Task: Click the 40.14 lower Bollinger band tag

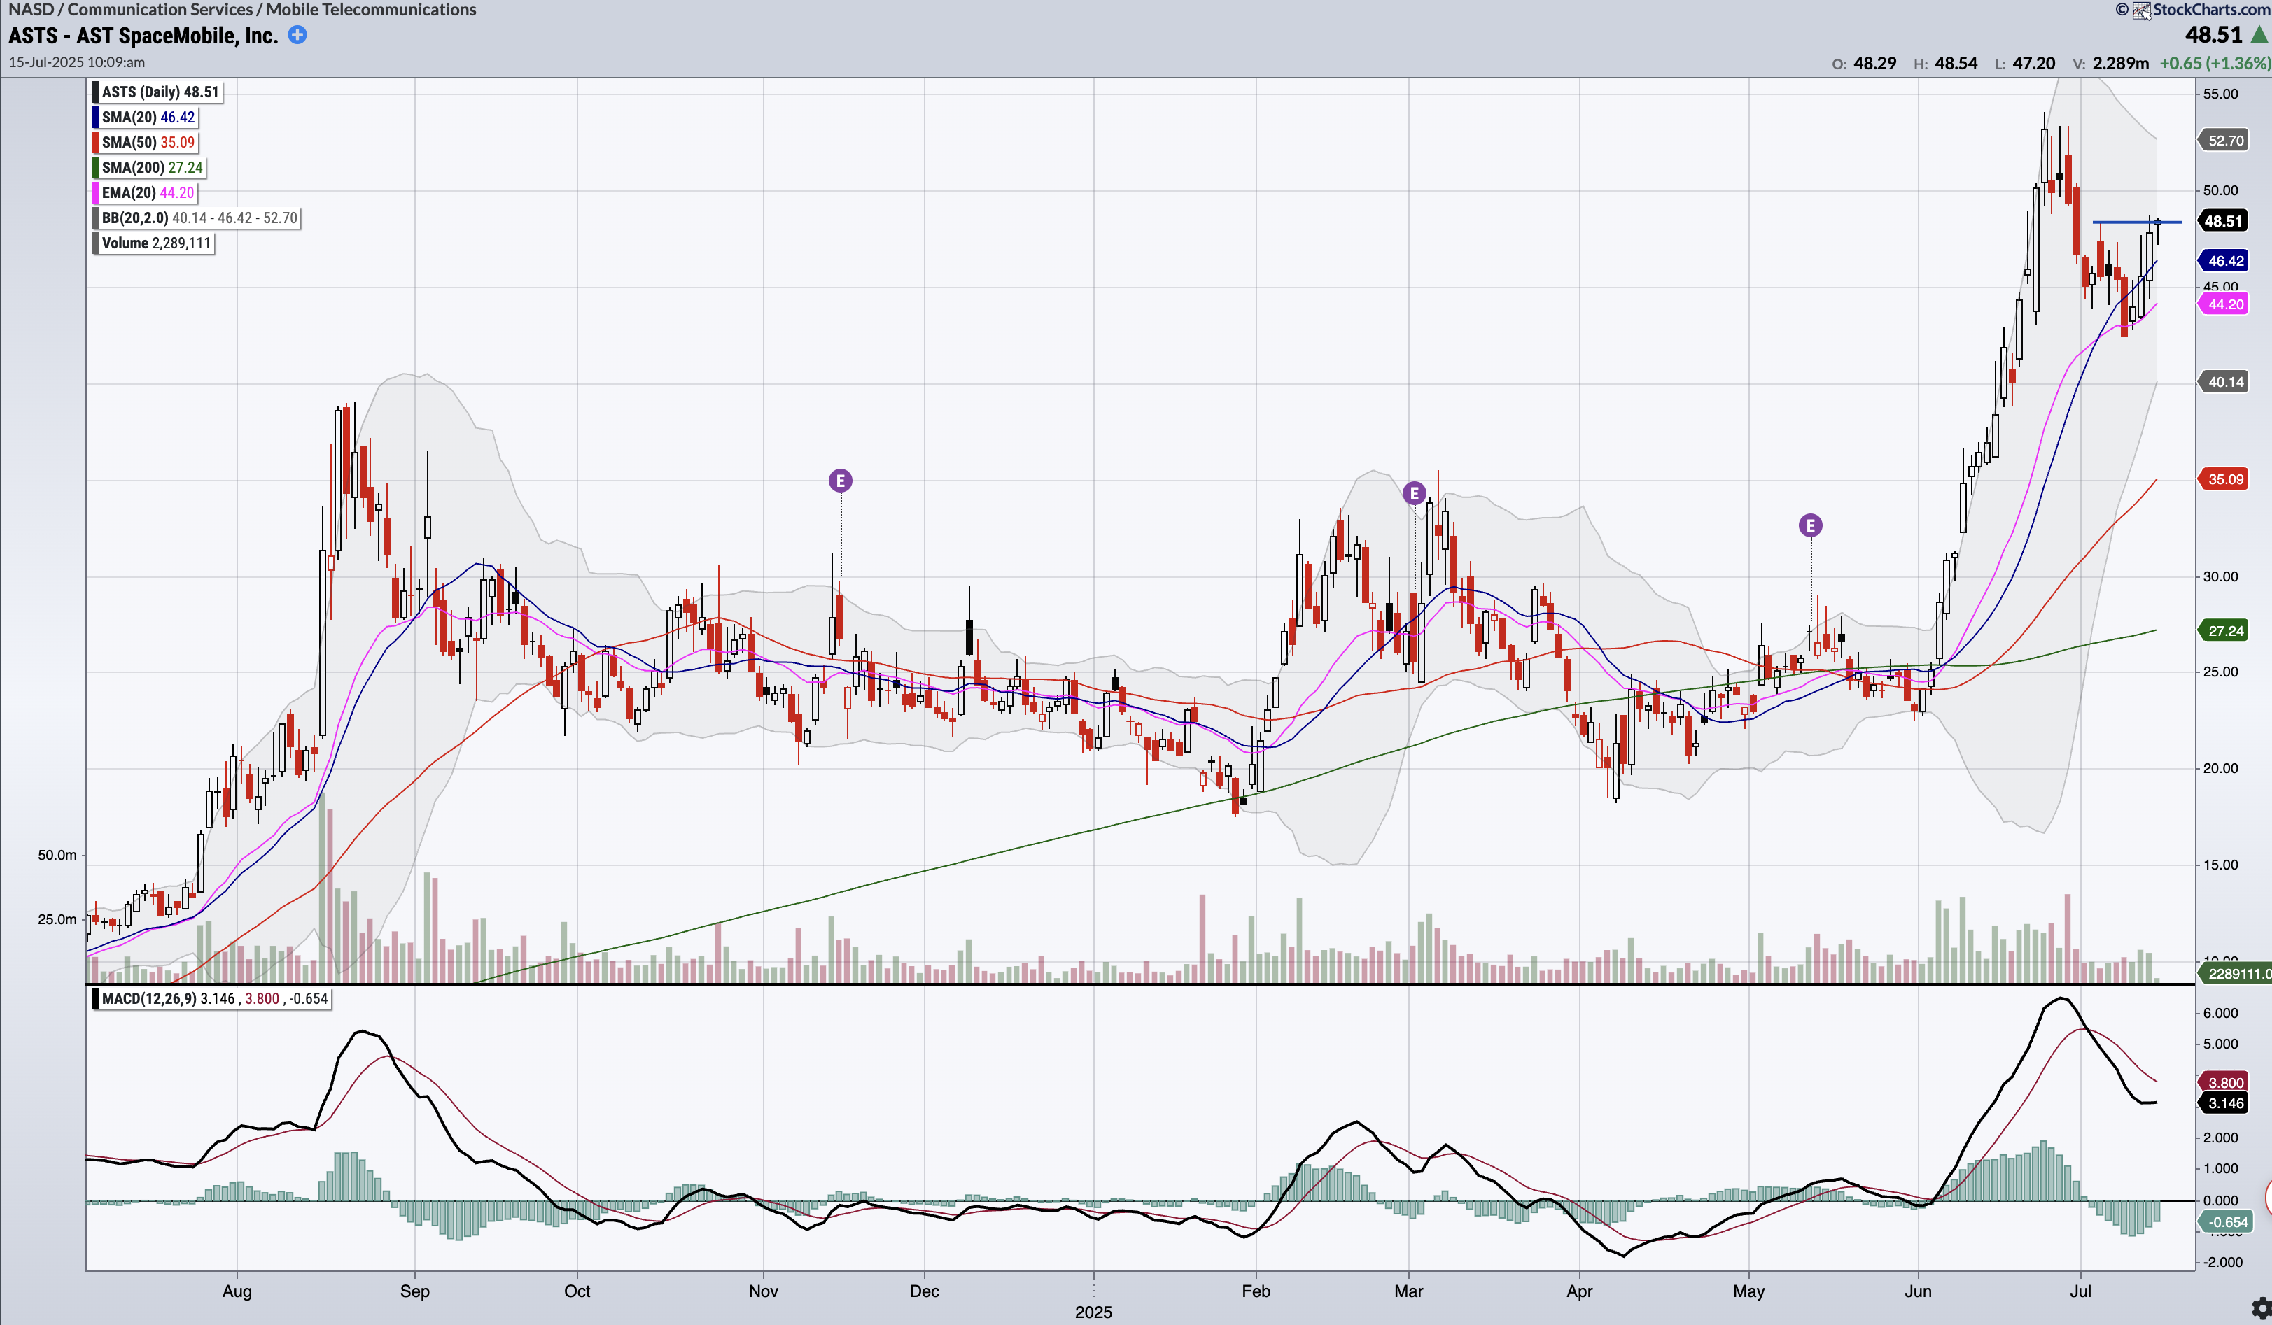Action: pyautogui.click(x=2222, y=382)
